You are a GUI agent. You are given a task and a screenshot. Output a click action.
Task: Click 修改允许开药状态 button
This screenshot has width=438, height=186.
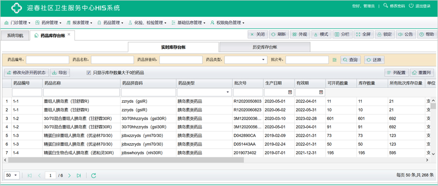pyautogui.click(x=27, y=73)
